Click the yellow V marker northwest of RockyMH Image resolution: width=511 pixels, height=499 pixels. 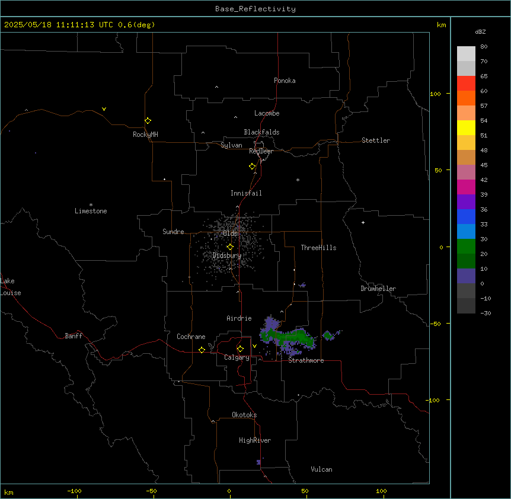click(104, 109)
